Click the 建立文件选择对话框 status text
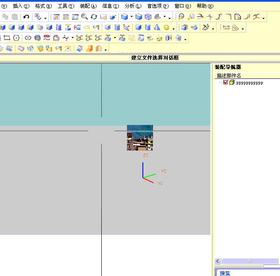 pyautogui.click(x=155, y=58)
